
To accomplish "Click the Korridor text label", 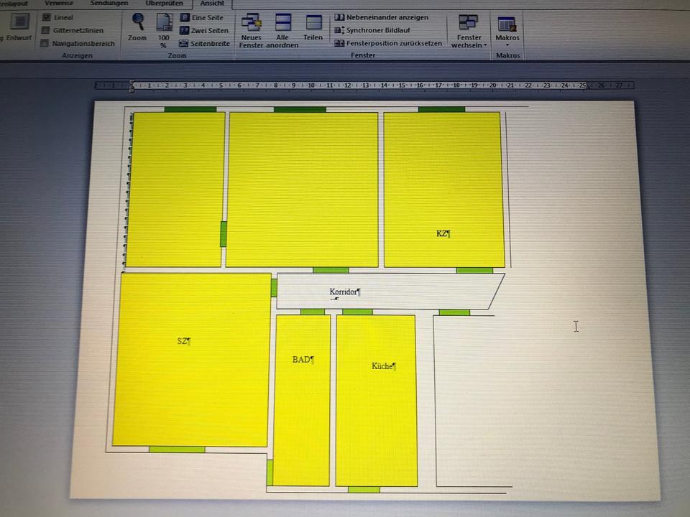I will click(x=344, y=292).
